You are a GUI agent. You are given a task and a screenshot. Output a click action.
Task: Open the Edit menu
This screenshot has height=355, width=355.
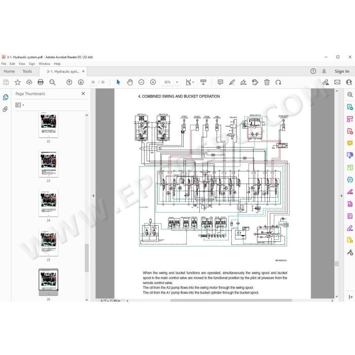[x=12, y=64]
